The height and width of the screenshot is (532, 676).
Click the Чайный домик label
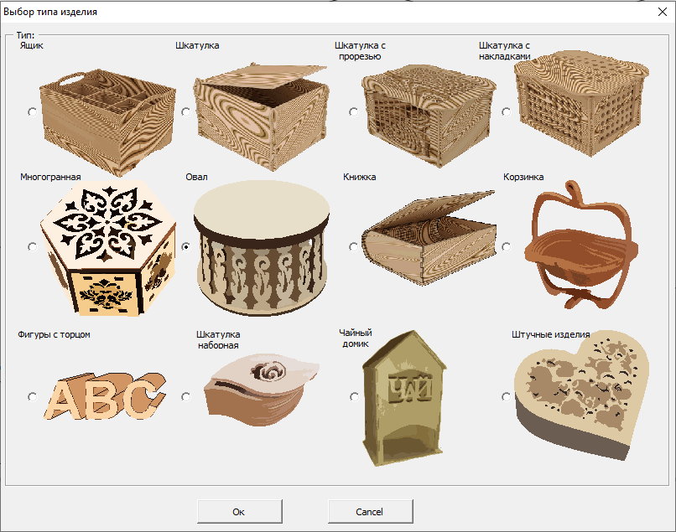tap(356, 338)
